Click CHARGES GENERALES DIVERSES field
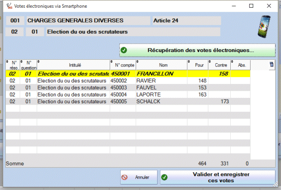This screenshot has width=281, height=190. click(x=88, y=21)
